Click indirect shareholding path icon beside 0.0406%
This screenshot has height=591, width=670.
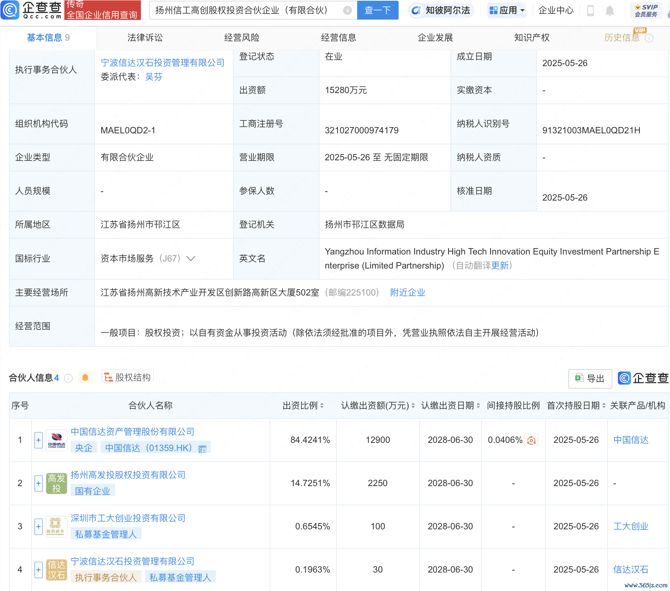click(532, 440)
